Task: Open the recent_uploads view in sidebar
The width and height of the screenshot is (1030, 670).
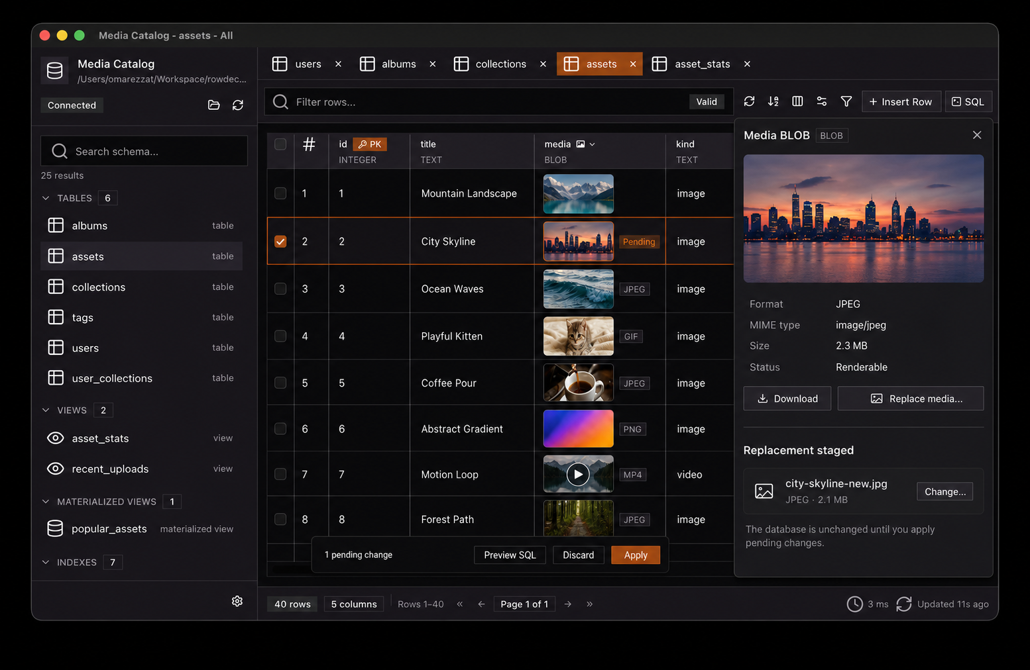Action: click(x=141, y=469)
